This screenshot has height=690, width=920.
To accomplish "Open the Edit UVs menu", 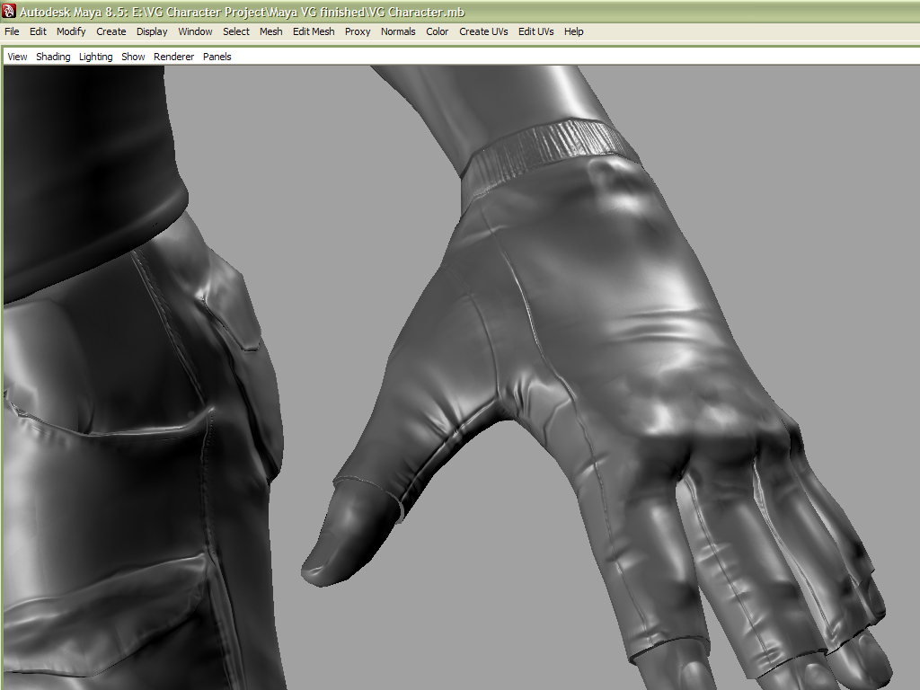I will click(535, 31).
